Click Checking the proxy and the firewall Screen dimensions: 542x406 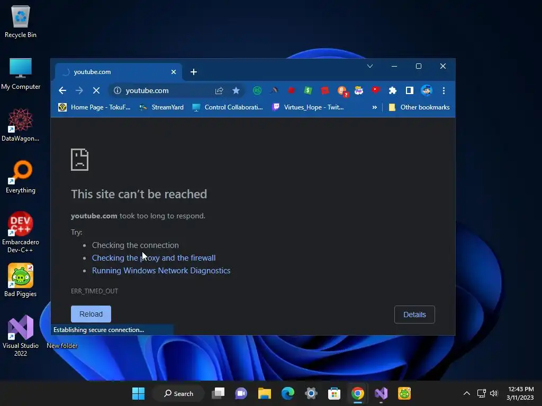coord(153,258)
